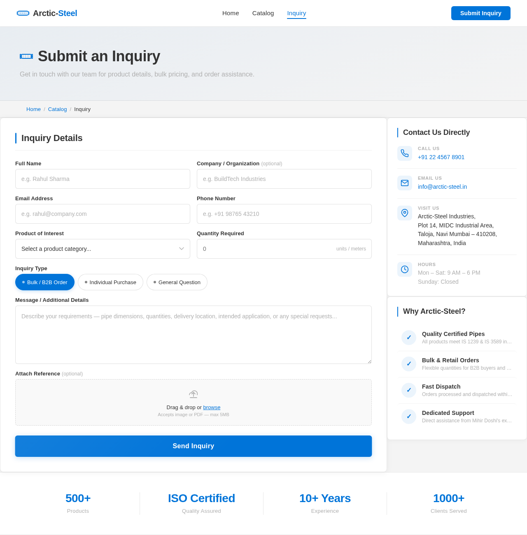Click the clock icon beside HOURS
The width and height of the screenshot is (527, 535).
[x=404, y=269]
